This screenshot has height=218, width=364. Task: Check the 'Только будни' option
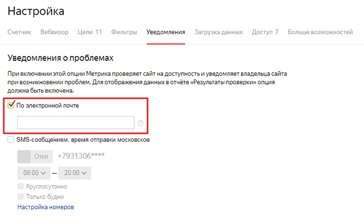pyautogui.click(x=20, y=197)
